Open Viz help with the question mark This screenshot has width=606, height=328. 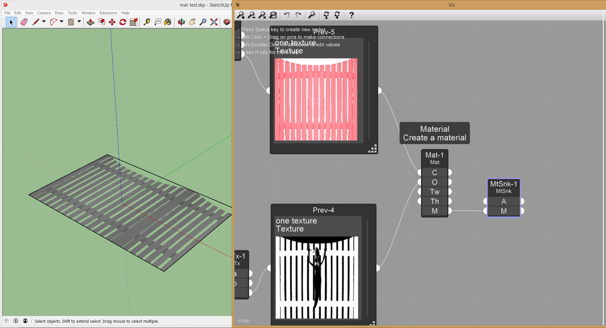point(351,15)
